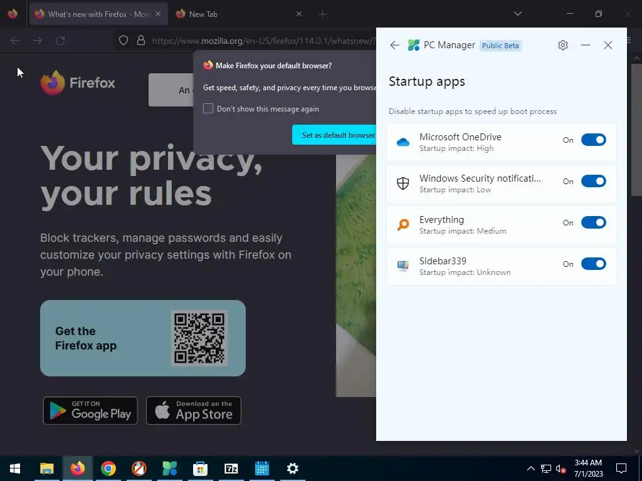Click the "Sidebar339" startup app name
The height and width of the screenshot is (481, 642).
(x=443, y=261)
